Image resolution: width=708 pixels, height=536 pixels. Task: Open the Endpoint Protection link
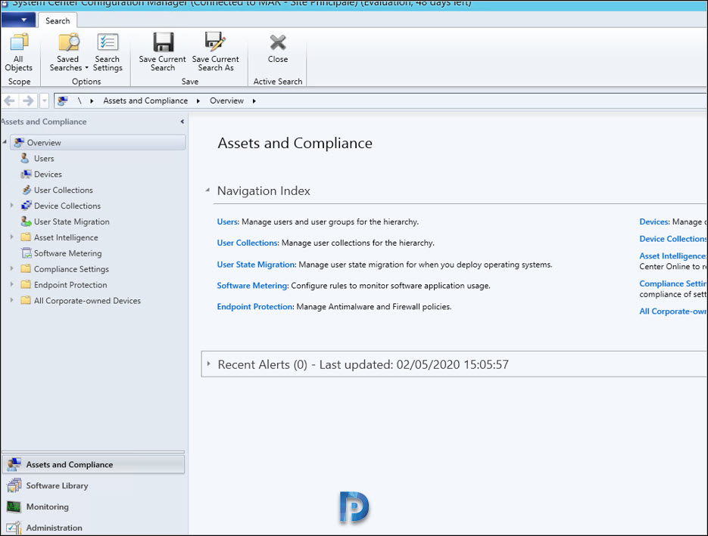click(x=254, y=307)
